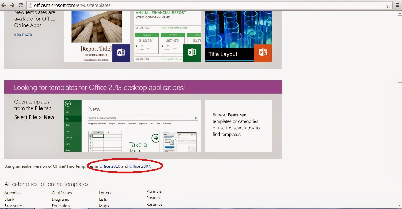Open the Resumes category
Viewport: 402px width, 209px height.
pos(154,204)
